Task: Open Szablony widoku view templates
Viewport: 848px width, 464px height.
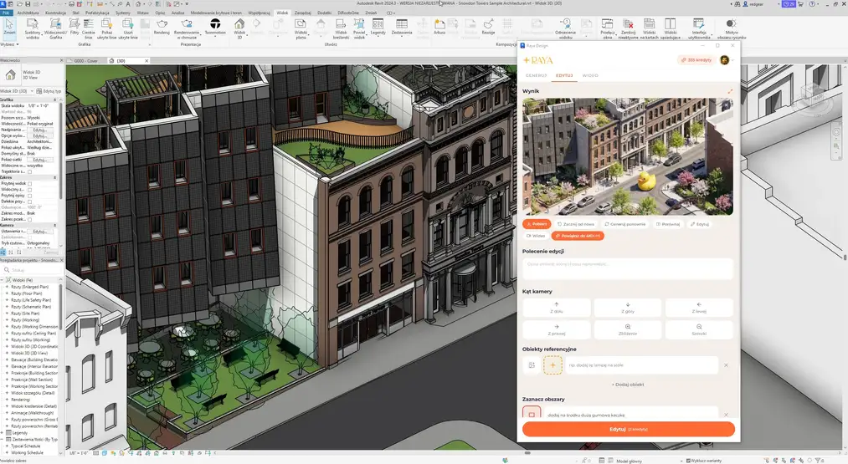Action: coord(33,28)
